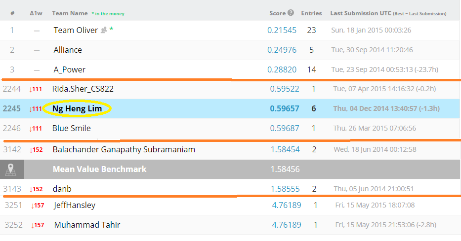Viewport: 461px width, 241px height.
Task: Click the Score help question mark icon
Action: pos(291,13)
